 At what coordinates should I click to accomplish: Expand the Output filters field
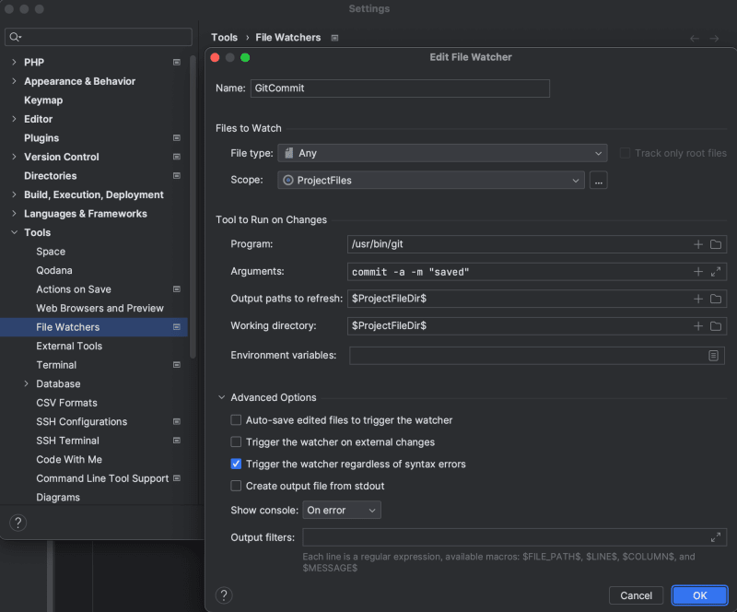tap(716, 537)
